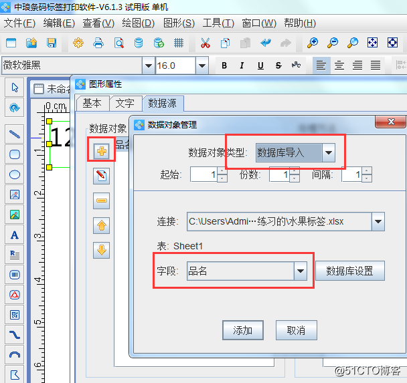
Task: Open the font name dropdown arrow
Action: pyautogui.click(x=149, y=66)
